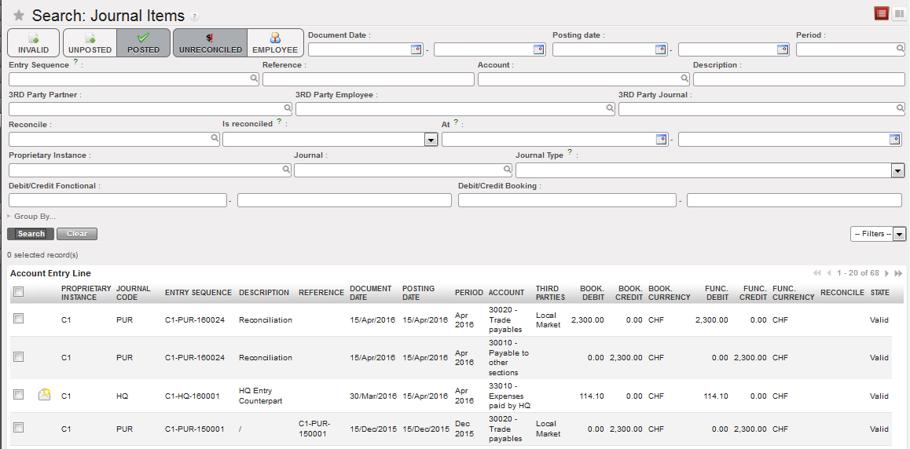Click the help icon beside the page title
This screenshot has width=910, height=449.
click(x=194, y=16)
